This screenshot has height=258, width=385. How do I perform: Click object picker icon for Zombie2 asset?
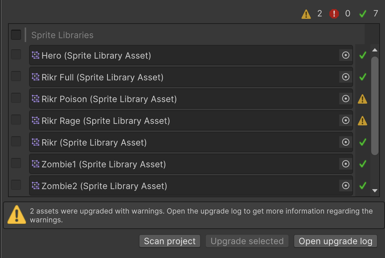click(346, 186)
